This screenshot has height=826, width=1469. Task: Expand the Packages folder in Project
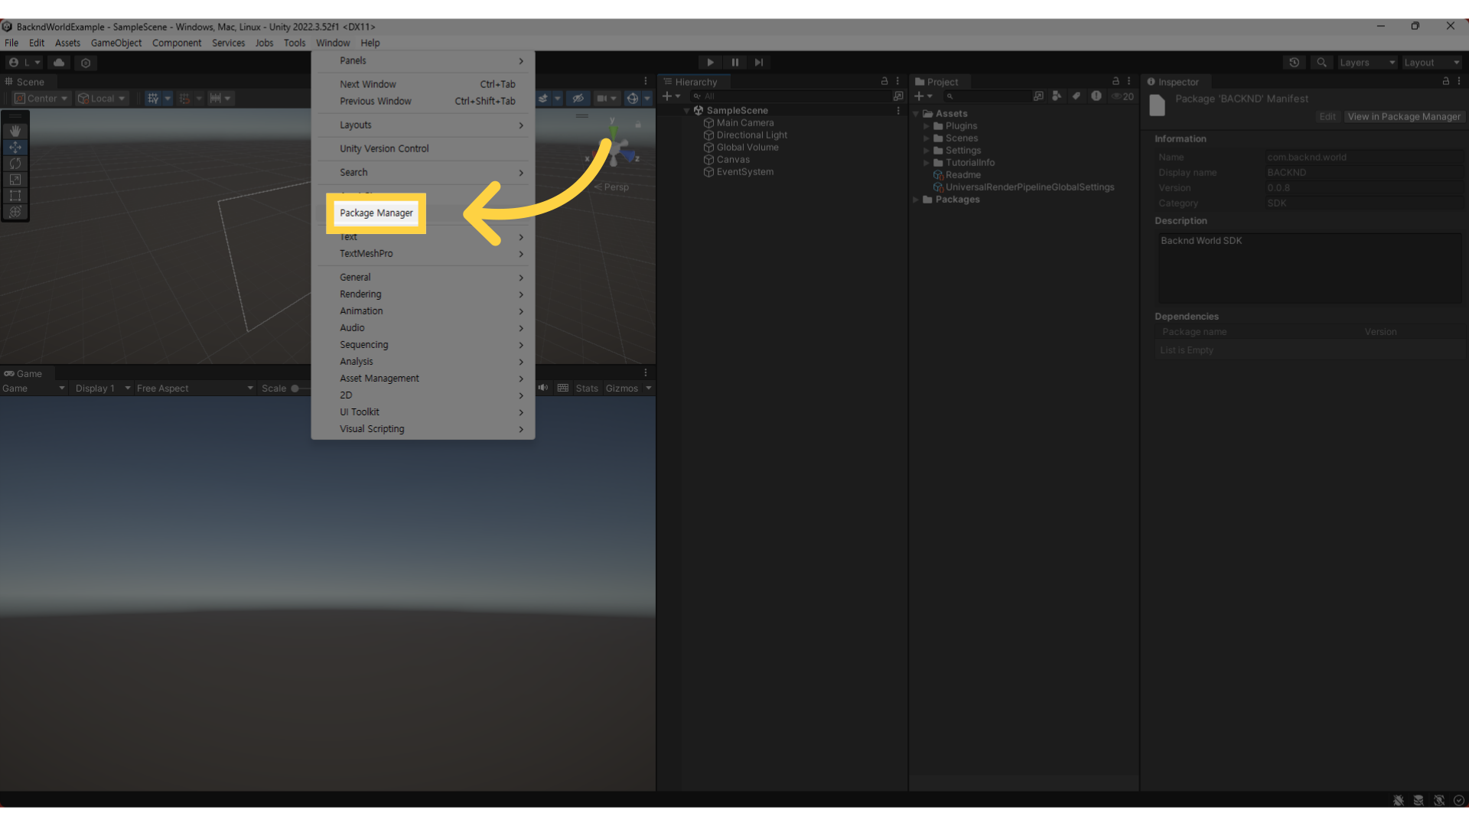click(916, 199)
